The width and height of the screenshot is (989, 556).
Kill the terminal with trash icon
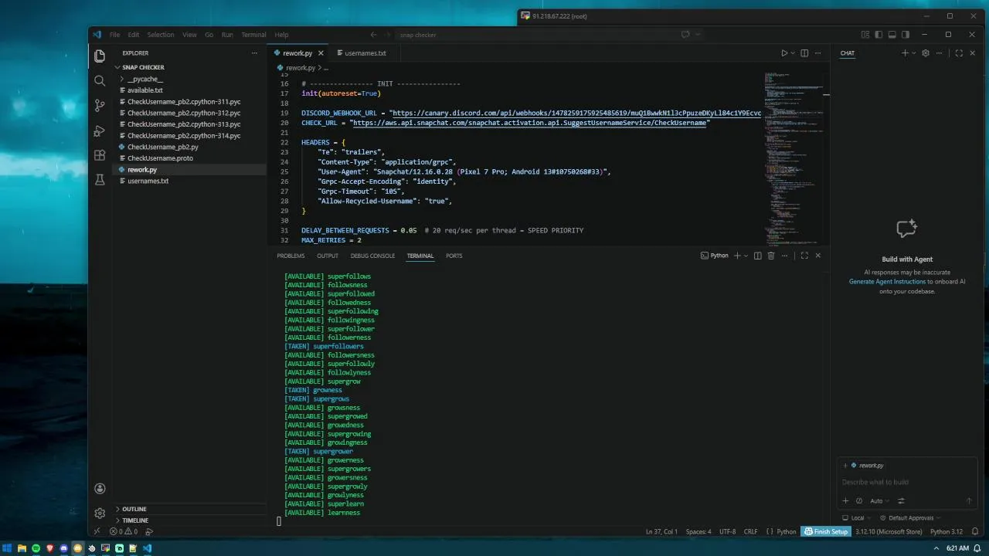[770, 256]
